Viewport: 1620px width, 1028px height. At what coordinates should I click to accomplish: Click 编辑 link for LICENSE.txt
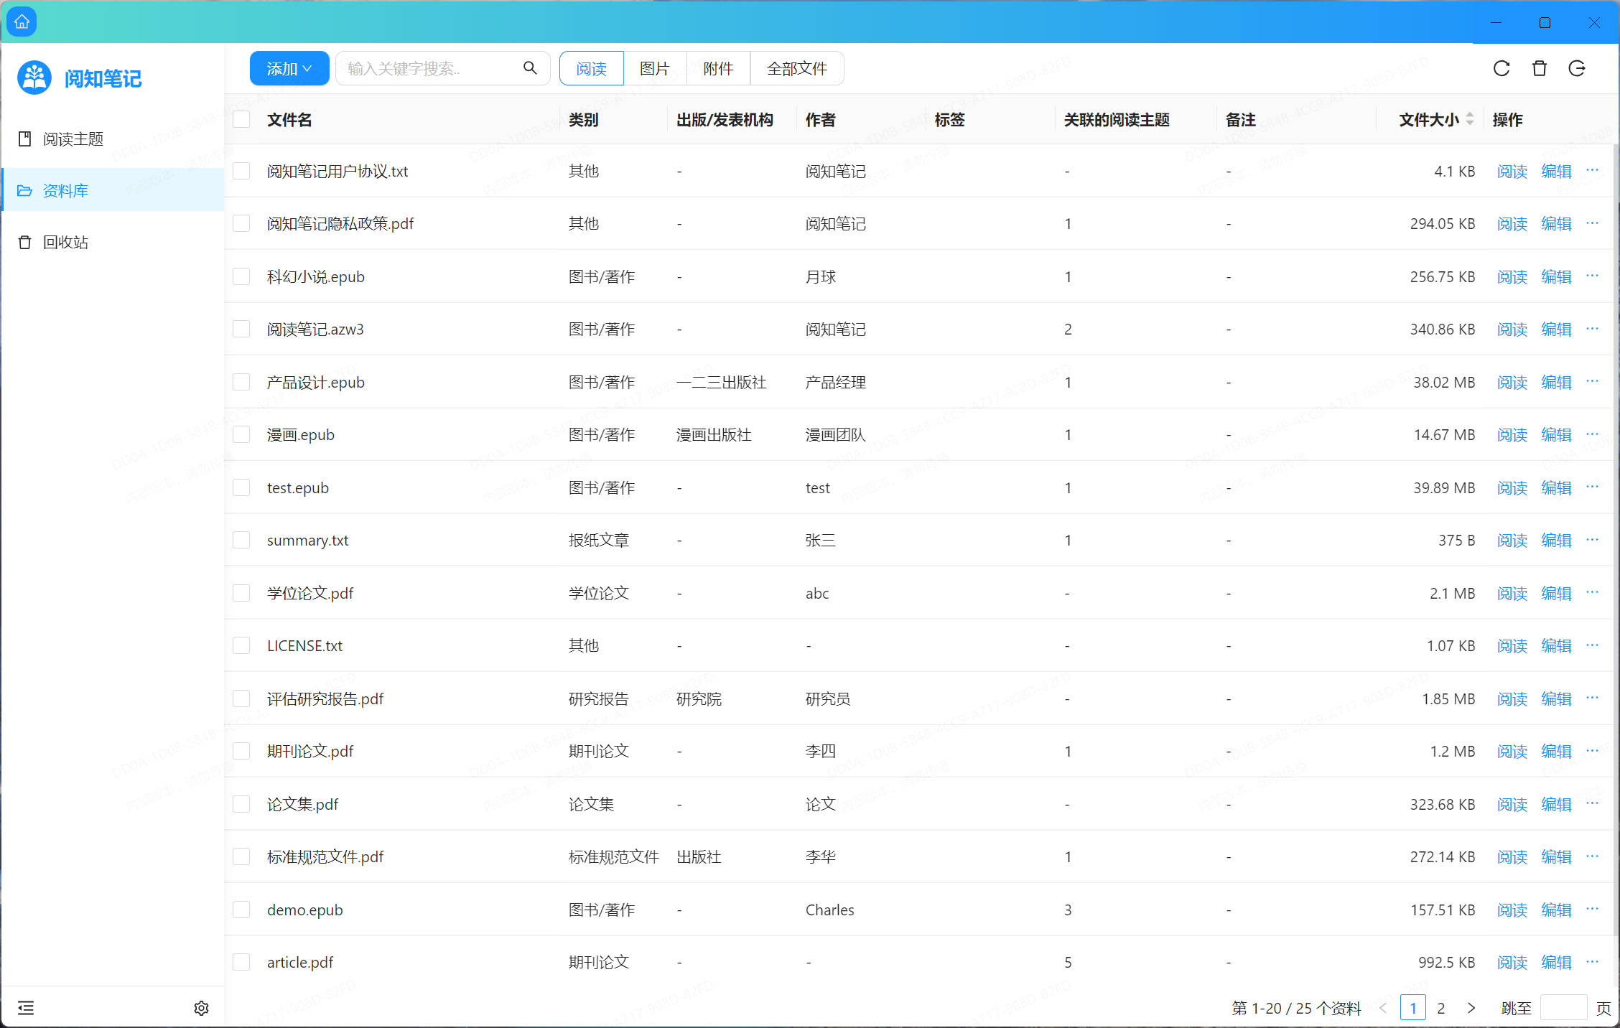tap(1557, 645)
